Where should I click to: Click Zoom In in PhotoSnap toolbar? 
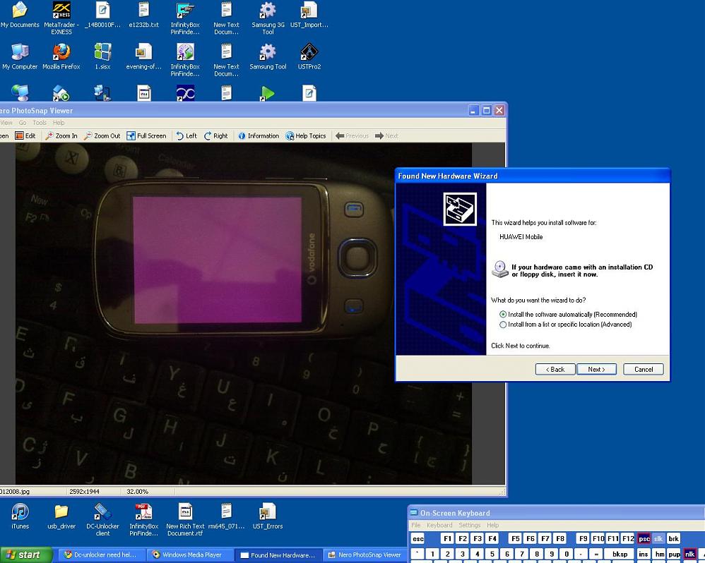[61, 136]
